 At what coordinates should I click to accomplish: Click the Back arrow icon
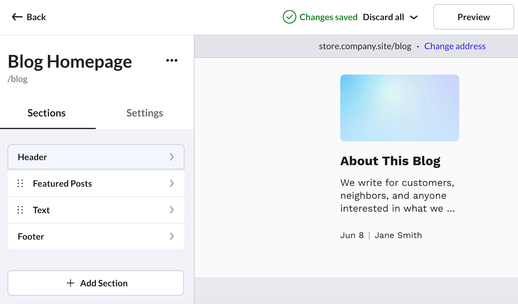coord(17,17)
